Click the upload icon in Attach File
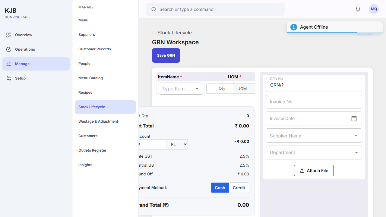The width and height of the screenshot is (386, 217). (302, 171)
